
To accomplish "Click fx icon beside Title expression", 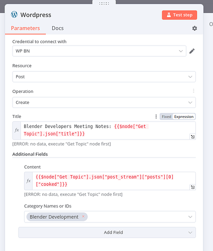I will click(x=17, y=130).
